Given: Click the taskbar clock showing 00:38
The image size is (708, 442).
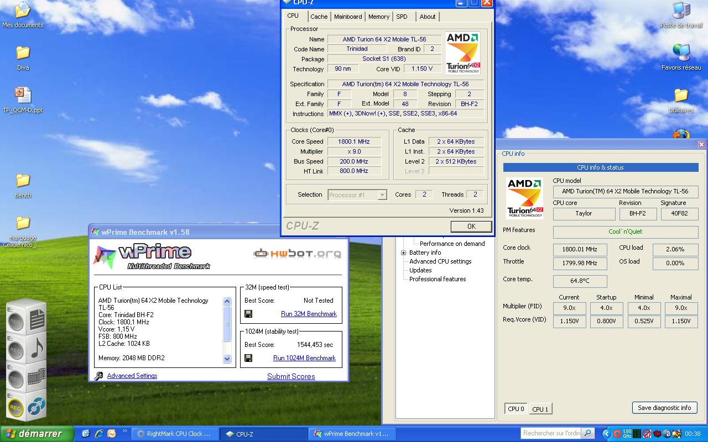Looking at the screenshot, I should click(x=693, y=434).
